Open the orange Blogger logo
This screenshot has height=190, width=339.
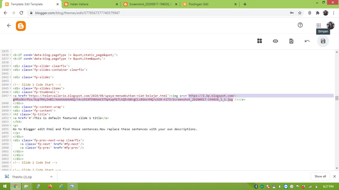(x=21, y=26)
